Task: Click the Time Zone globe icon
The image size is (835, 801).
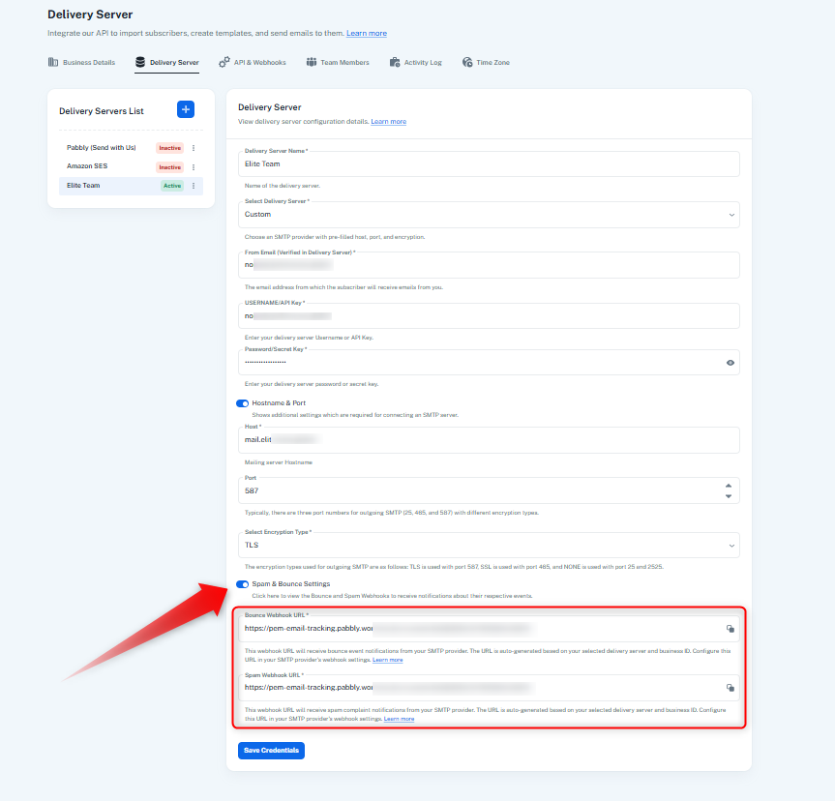Action: (467, 62)
